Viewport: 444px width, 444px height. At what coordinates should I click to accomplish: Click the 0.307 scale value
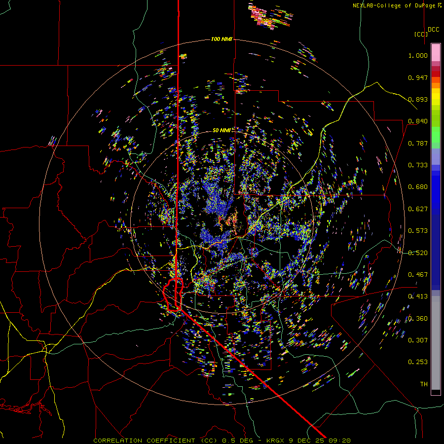tap(418, 340)
